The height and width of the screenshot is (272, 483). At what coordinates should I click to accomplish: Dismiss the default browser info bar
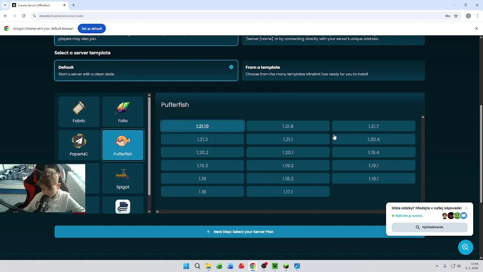click(x=476, y=28)
